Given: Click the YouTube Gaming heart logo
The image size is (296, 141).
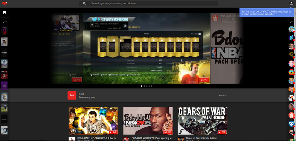Looking at the screenshot, I should 4,3.
